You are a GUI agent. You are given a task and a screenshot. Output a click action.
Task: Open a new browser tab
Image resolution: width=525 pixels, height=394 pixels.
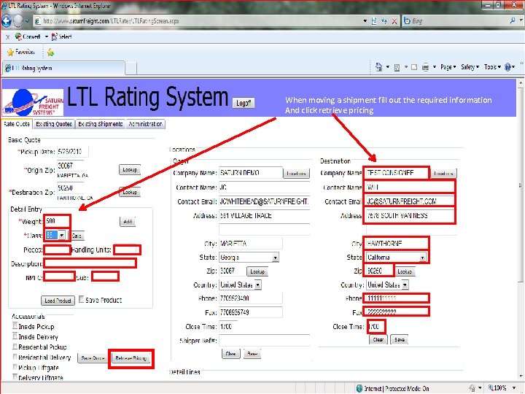coord(131,69)
